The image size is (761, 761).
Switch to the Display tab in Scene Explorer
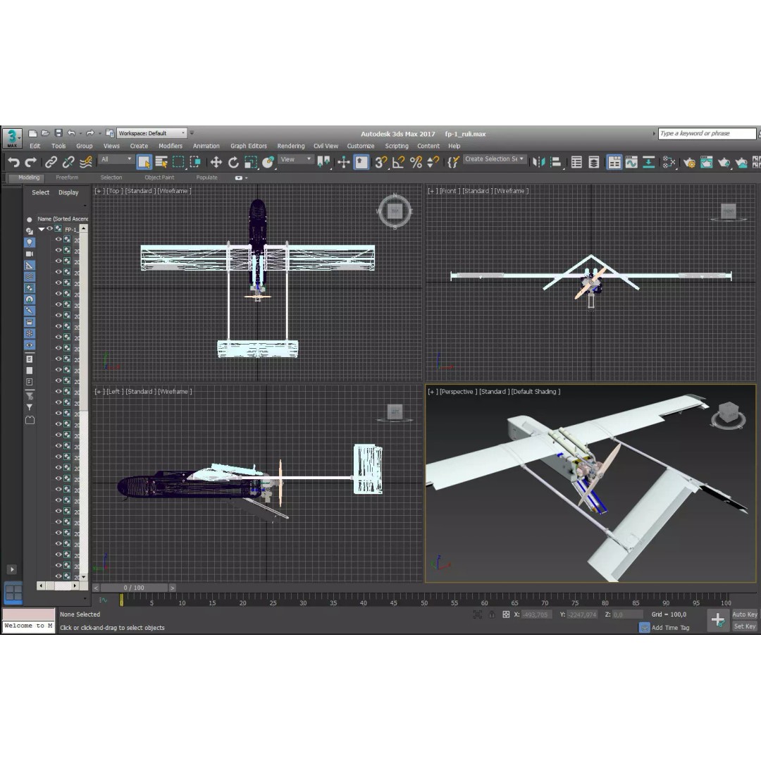pyautogui.click(x=68, y=192)
